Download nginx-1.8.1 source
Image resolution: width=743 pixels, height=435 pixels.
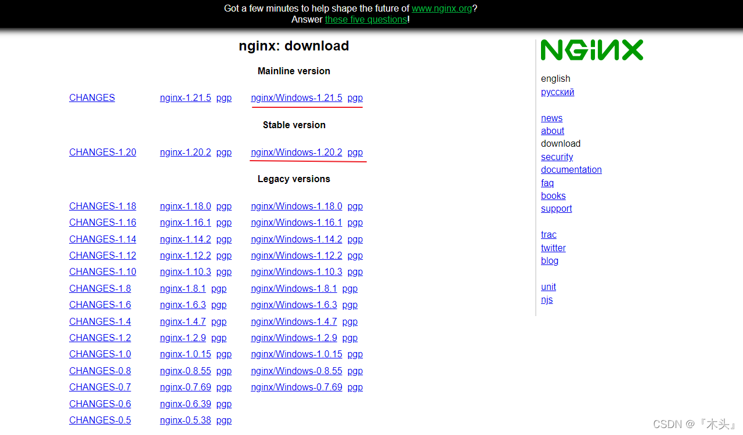tap(183, 288)
